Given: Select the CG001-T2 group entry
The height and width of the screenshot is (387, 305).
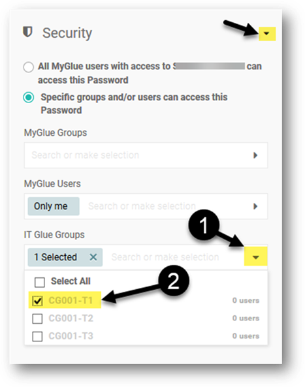Looking at the screenshot, I should 146,318.
